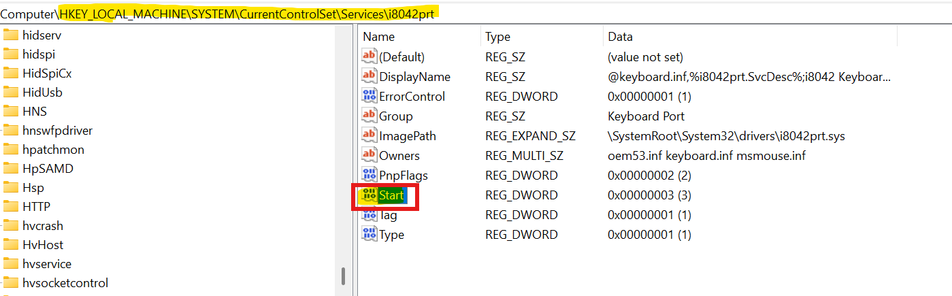Click the tree pane vertical scrollbar thumb
This screenshot has height=296, width=952.
pyautogui.click(x=344, y=276)
